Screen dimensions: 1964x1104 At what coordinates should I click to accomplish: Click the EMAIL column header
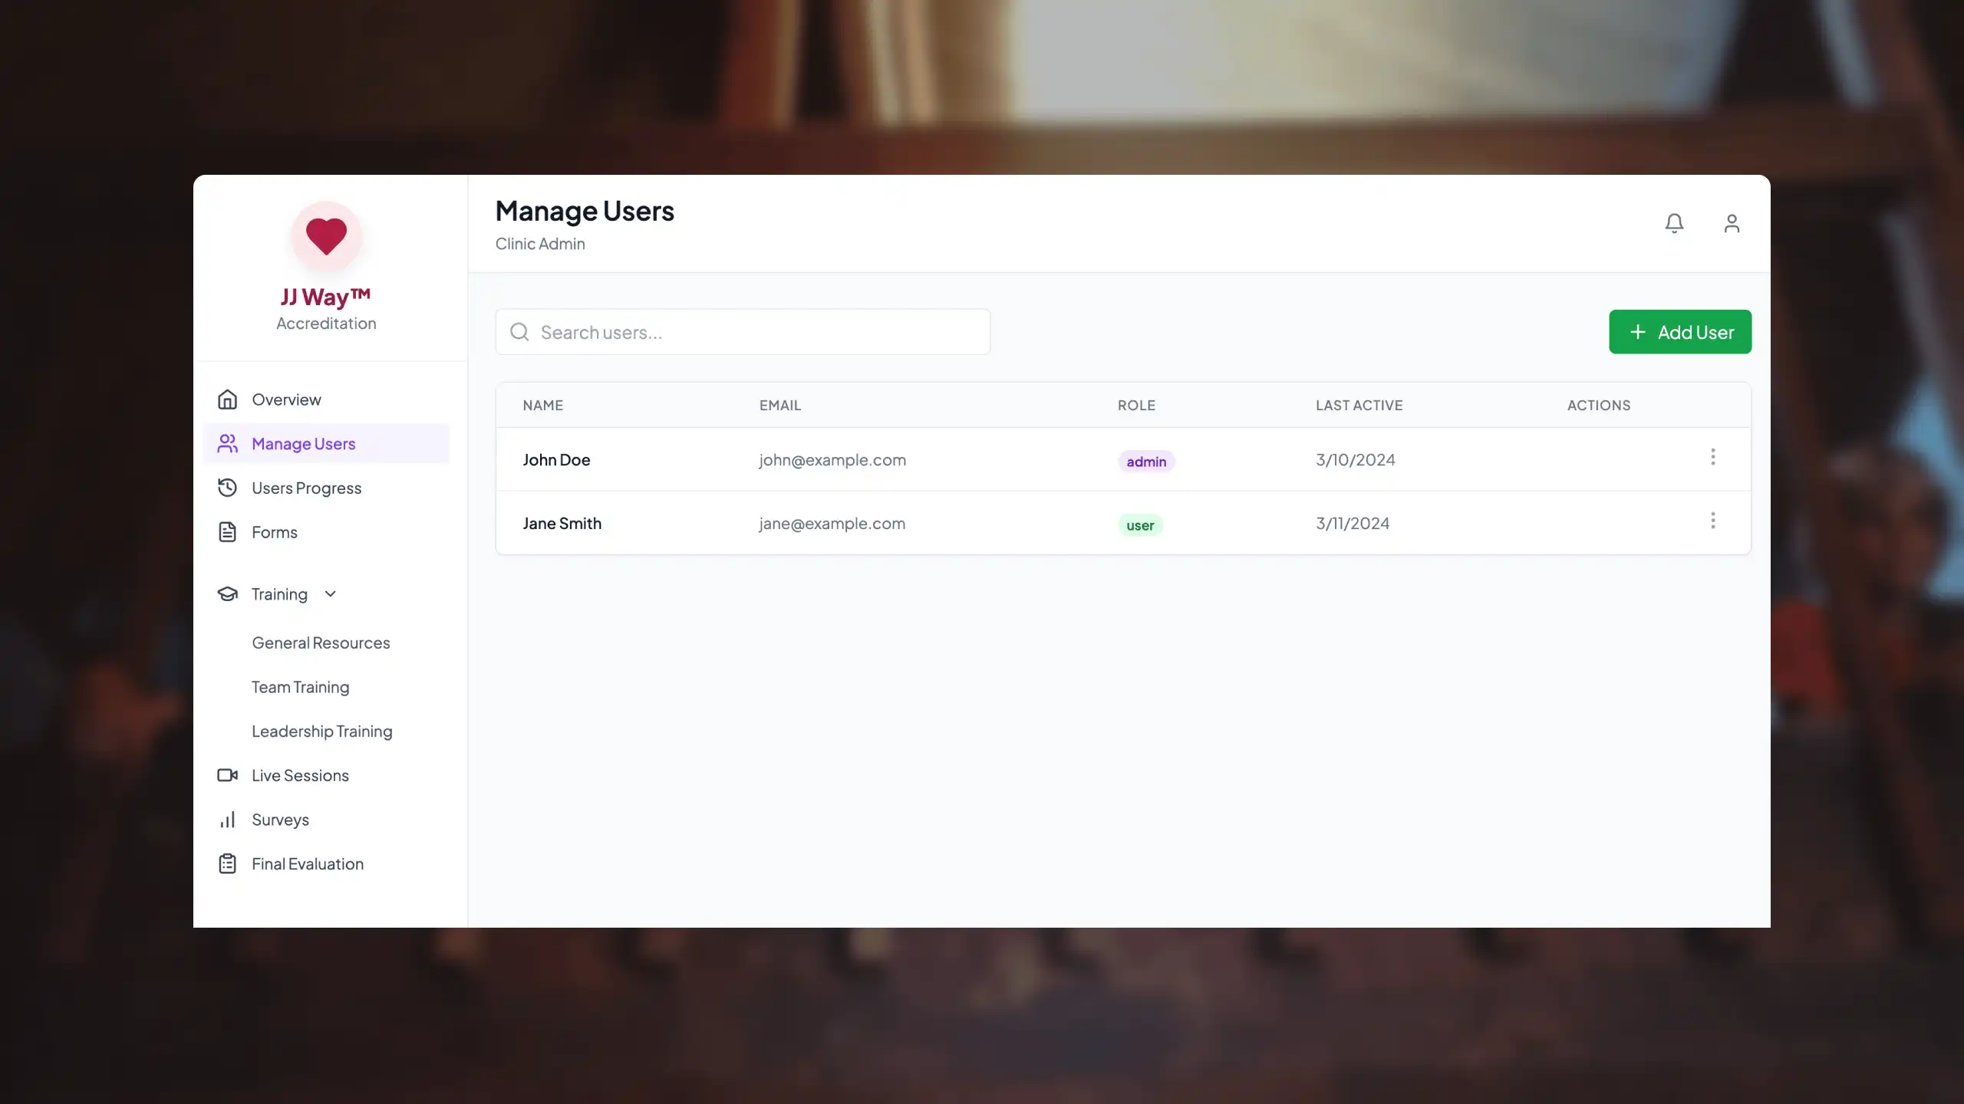coord(779,406)
